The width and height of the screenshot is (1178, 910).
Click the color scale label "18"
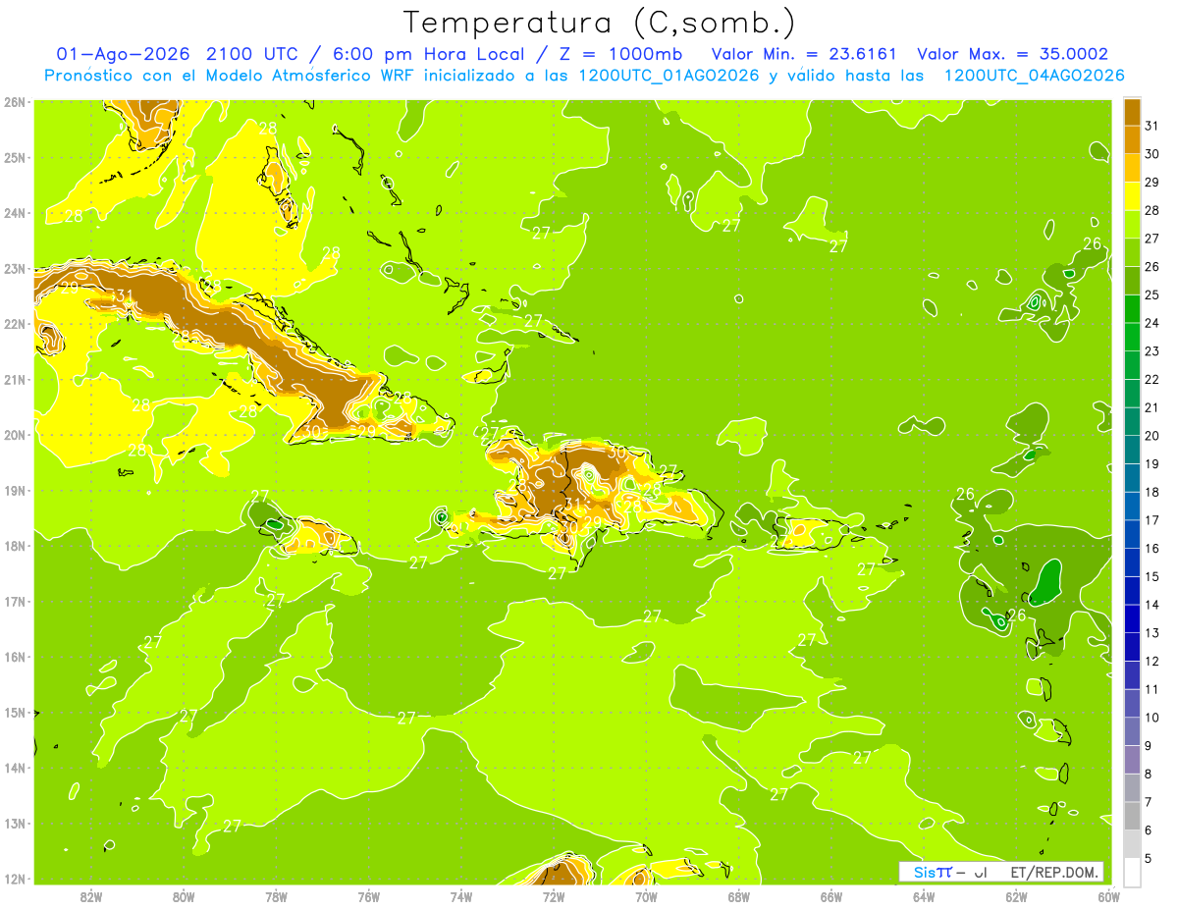1151,492
